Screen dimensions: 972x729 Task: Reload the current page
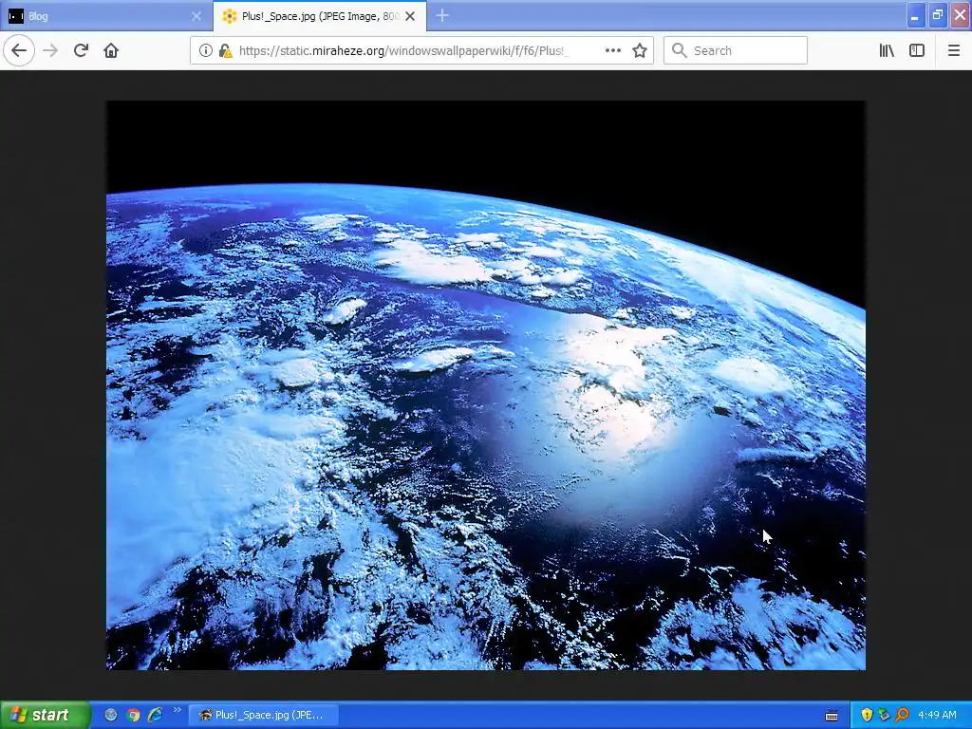[81, 51]
